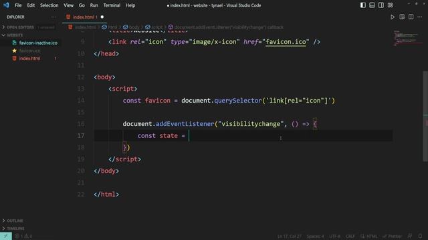Click line number 12 gutter
The height and width of the screenshot is (240, 428).
81,77
